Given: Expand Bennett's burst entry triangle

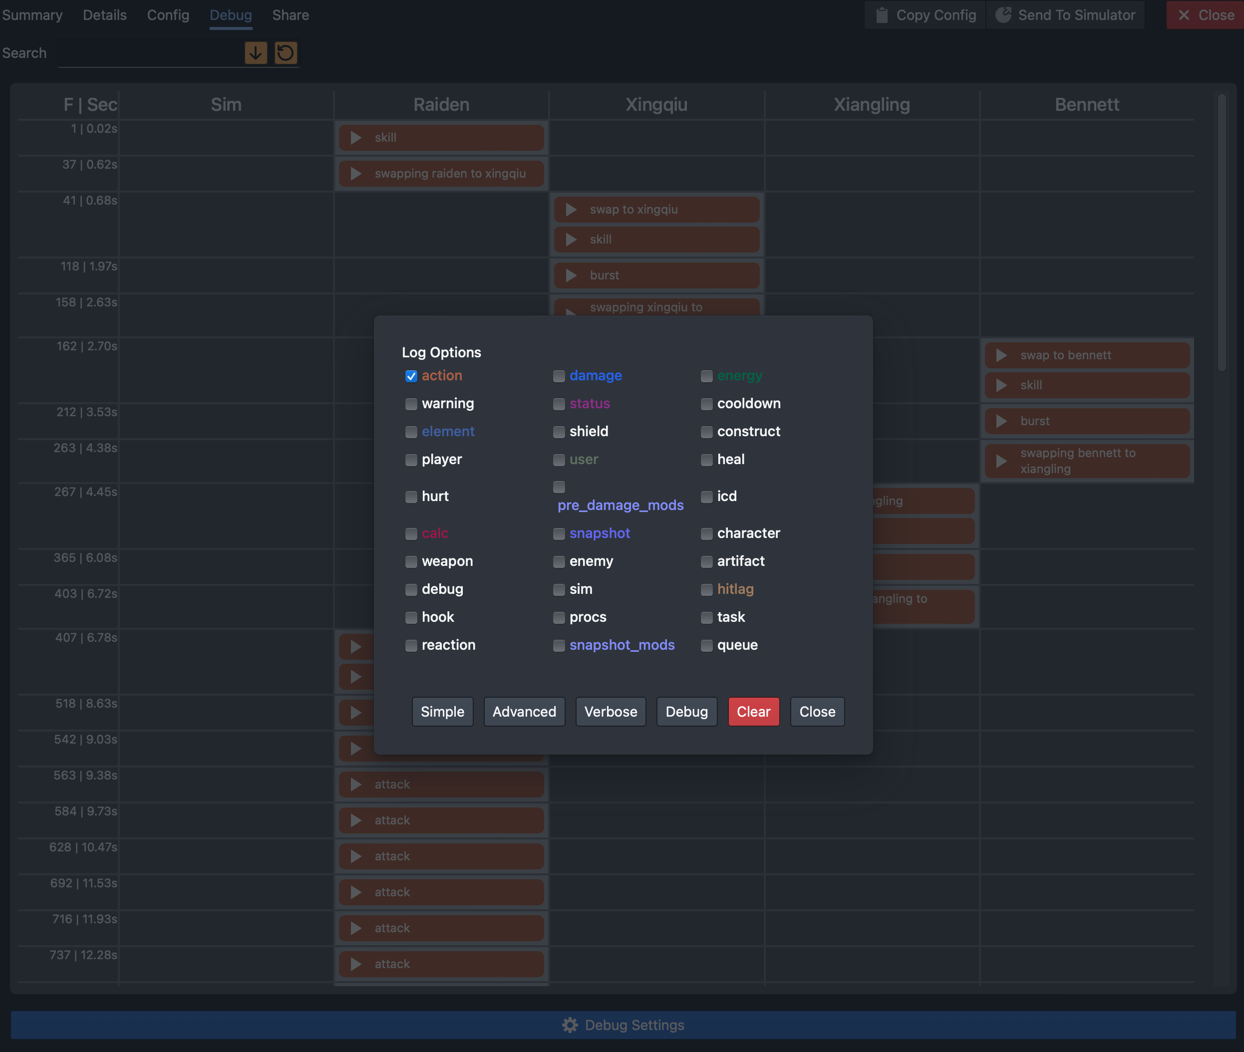Looking at the screenshot, I should click(1002, 421).
